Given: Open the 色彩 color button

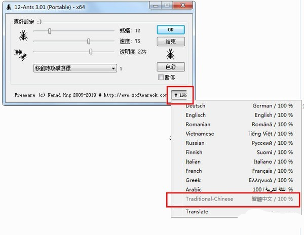Looking at the screenshot, I should tap(171, 67).
